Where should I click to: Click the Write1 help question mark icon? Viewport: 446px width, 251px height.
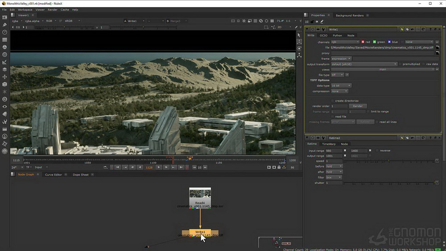430,29
